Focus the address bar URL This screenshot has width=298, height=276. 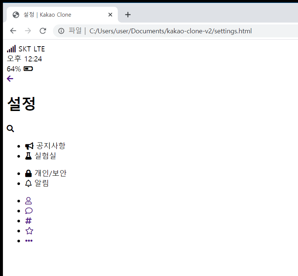pos(171,31)
